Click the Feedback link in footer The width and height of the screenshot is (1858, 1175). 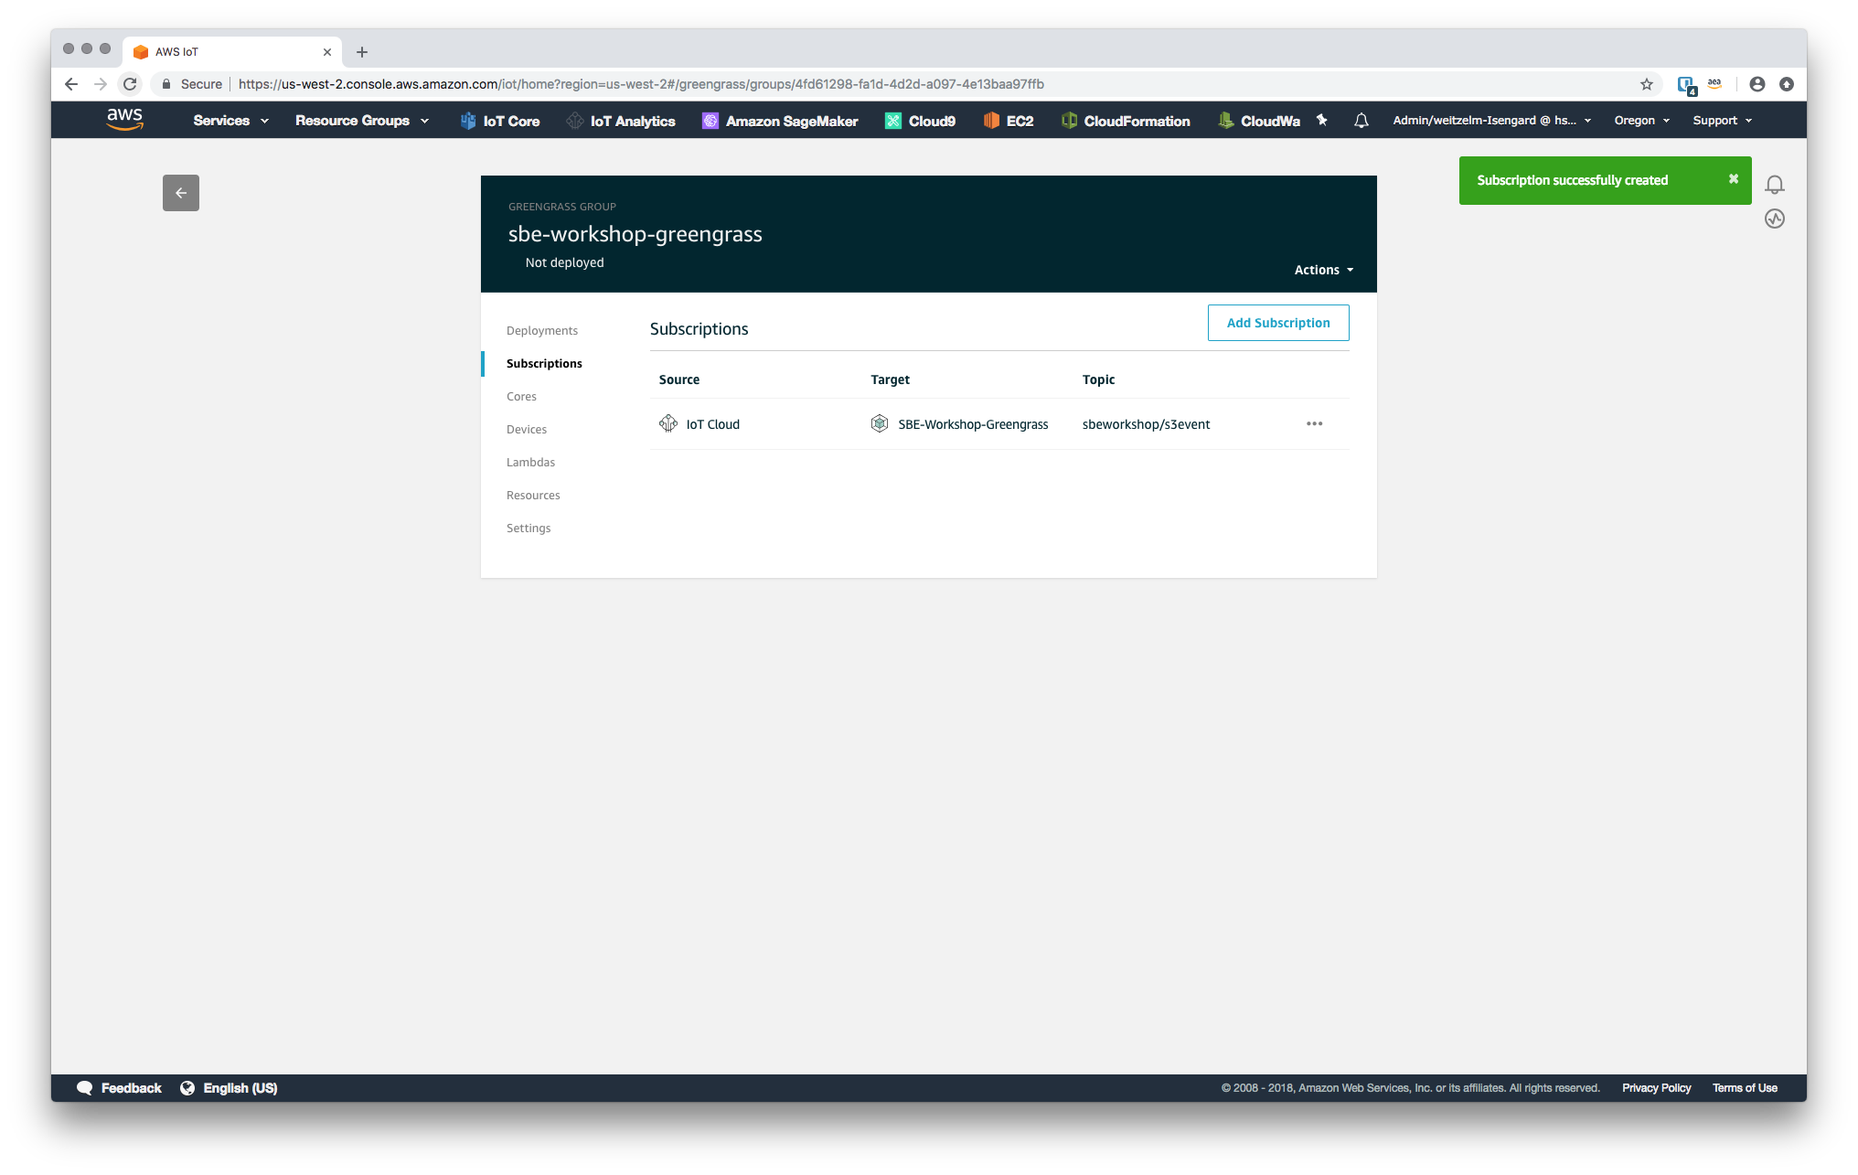tap(132, 1087)
